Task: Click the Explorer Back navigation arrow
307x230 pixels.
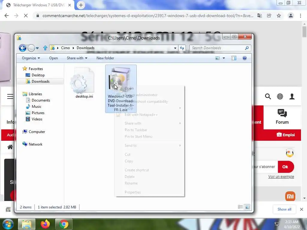Action: click(22, 48)
